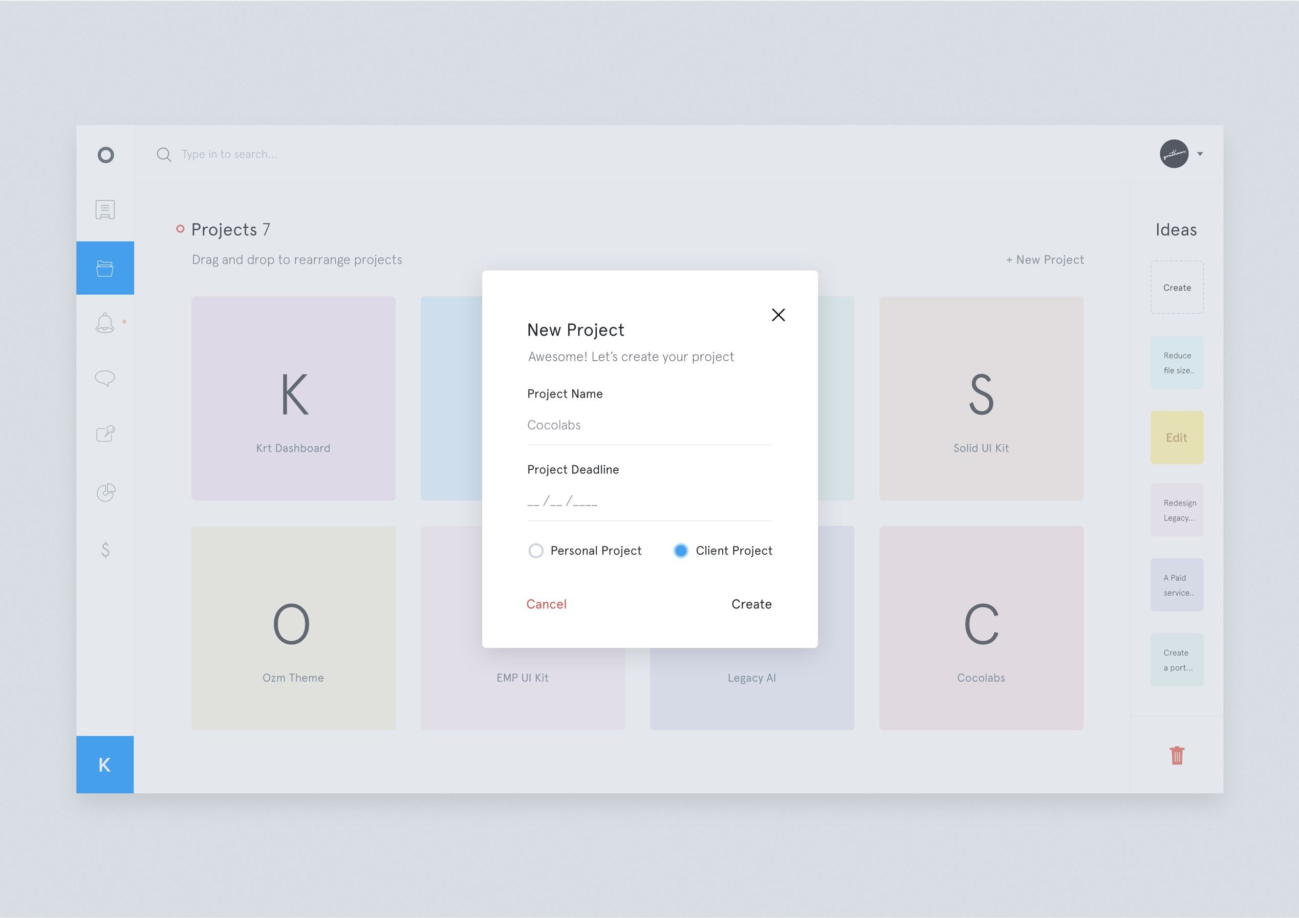Open the pie chart reports icon
Viewport: 1299px width, 918px height.
106,493
